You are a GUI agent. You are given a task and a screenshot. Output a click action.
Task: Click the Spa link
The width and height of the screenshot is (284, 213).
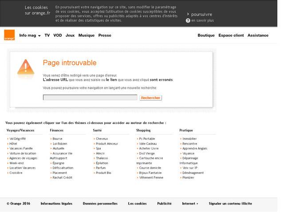pos(99,149)
